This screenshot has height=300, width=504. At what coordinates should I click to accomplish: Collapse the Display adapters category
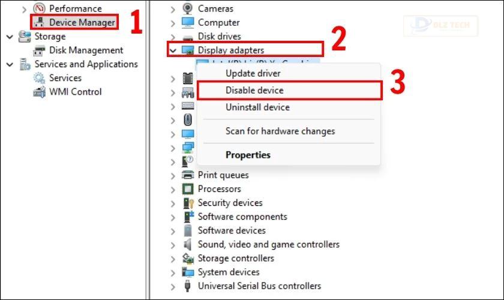point(173,50)
